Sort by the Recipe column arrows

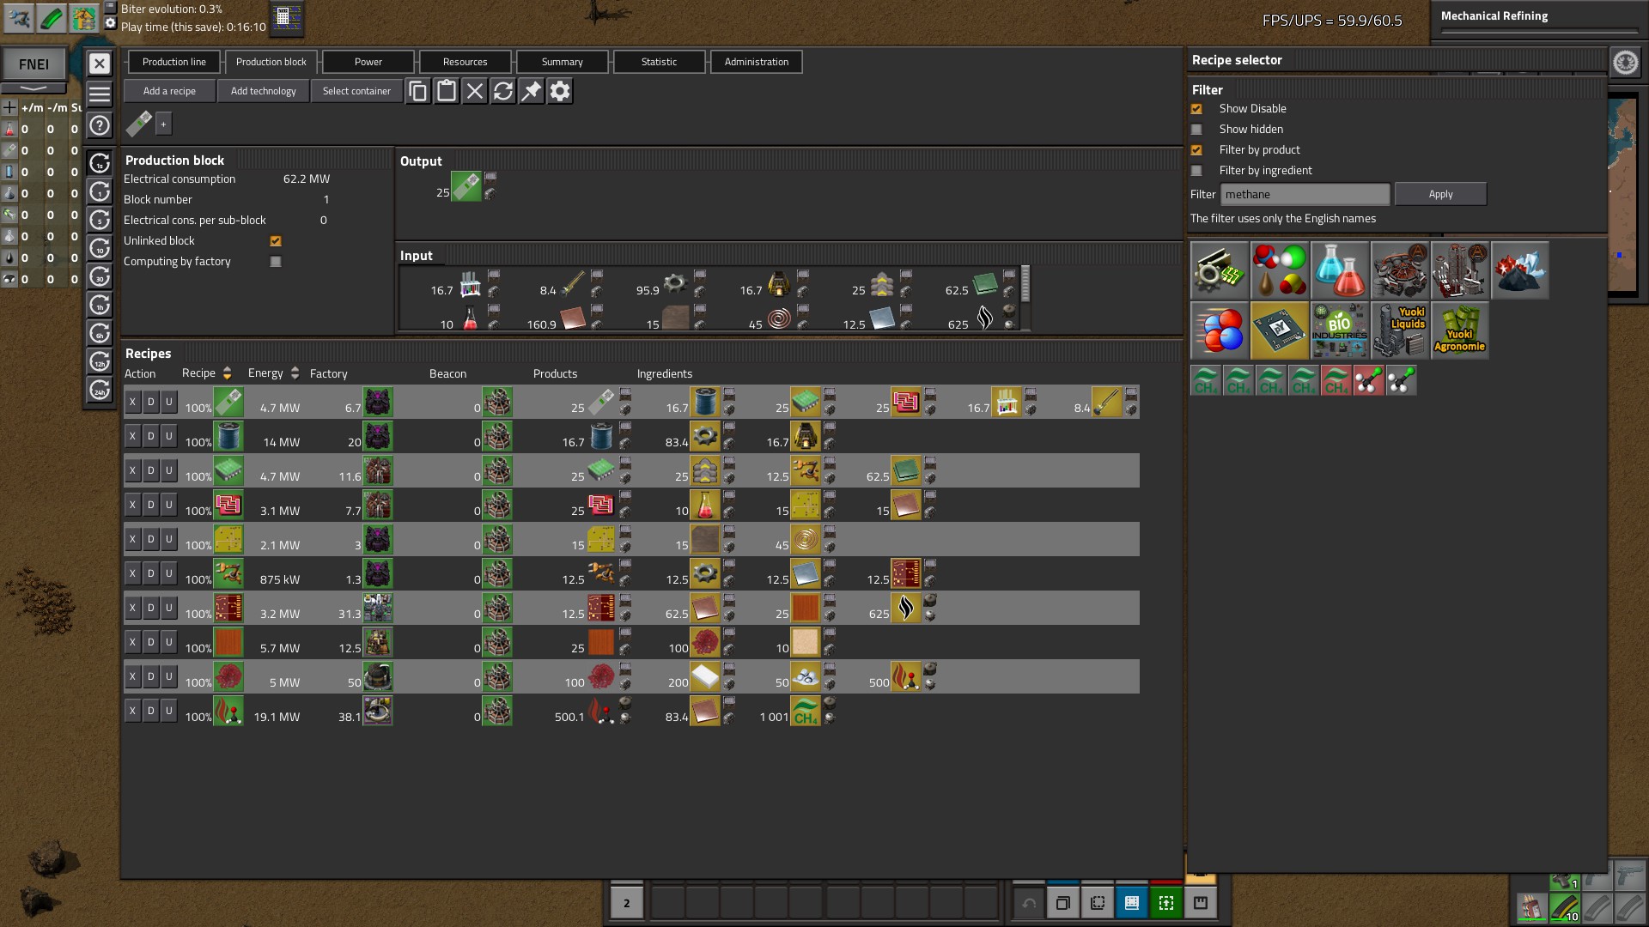[227, 373]
